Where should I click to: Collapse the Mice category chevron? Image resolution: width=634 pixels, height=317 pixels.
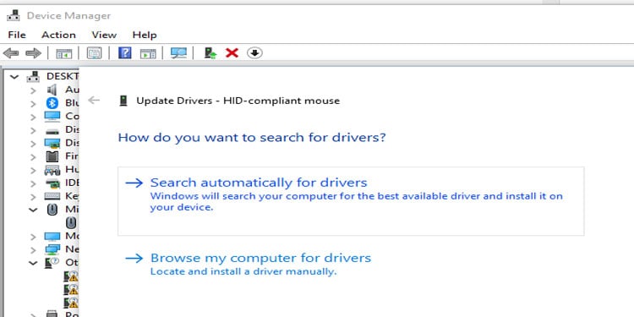click(x=33, y=210)
